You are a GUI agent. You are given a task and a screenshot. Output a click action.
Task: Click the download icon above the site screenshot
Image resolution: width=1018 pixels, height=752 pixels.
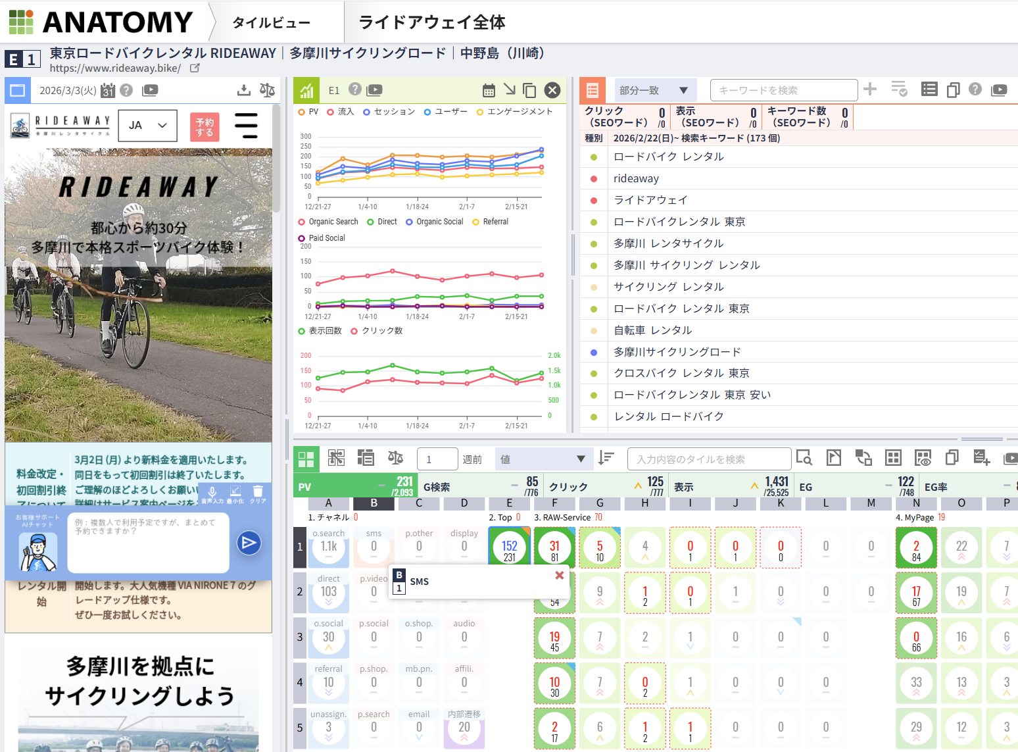[x=244, y=90]
